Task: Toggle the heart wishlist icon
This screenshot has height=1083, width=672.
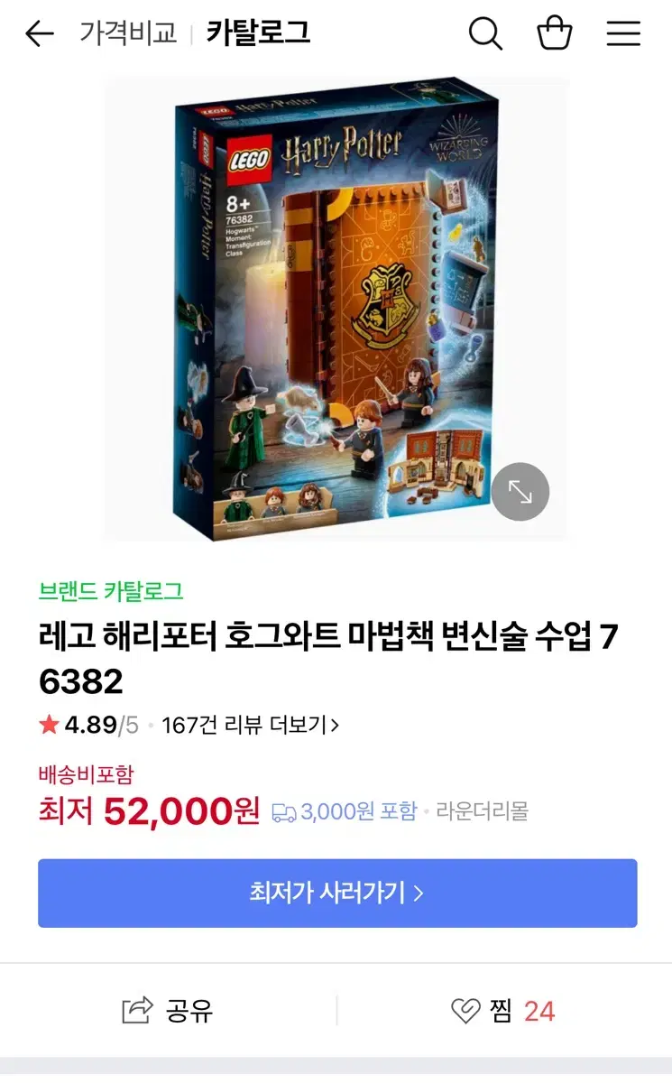Action: [465, 1011]
